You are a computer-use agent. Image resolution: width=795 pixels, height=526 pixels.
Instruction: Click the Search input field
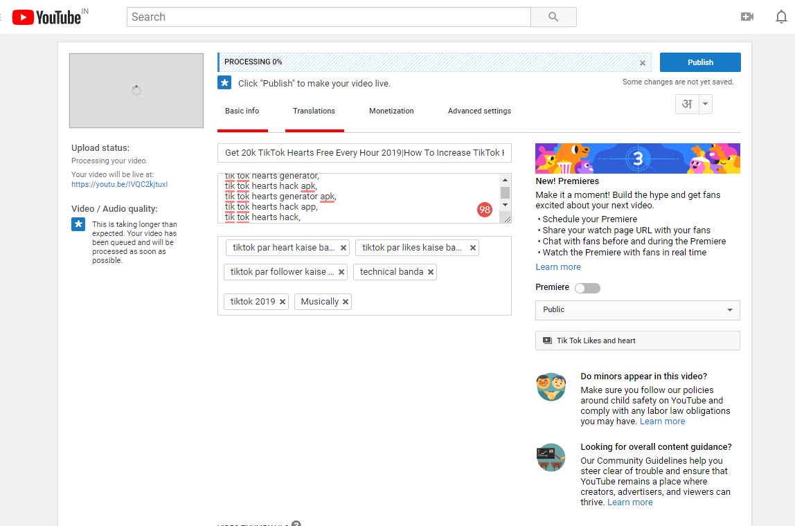click(x=328, y=17)
